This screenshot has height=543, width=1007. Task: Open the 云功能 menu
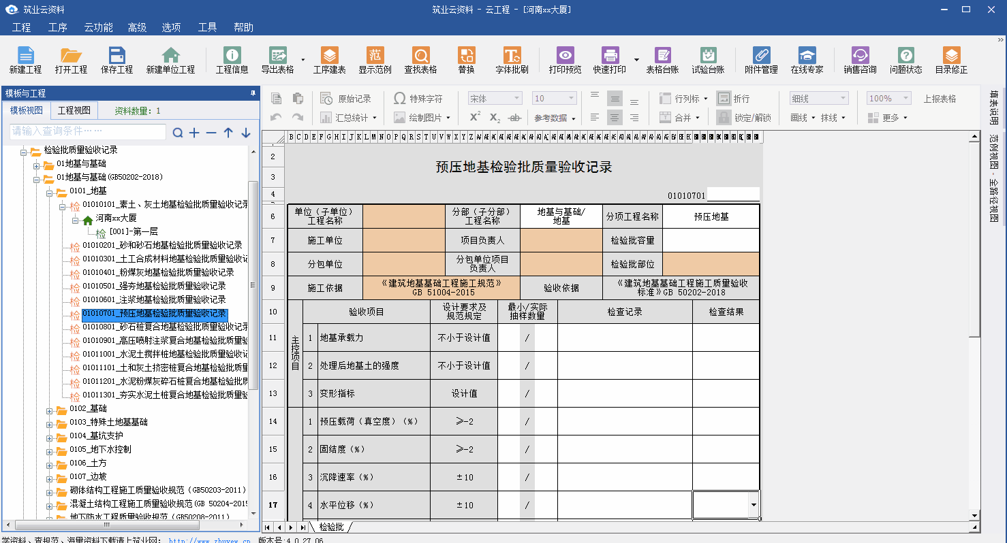tap(98, 27)
